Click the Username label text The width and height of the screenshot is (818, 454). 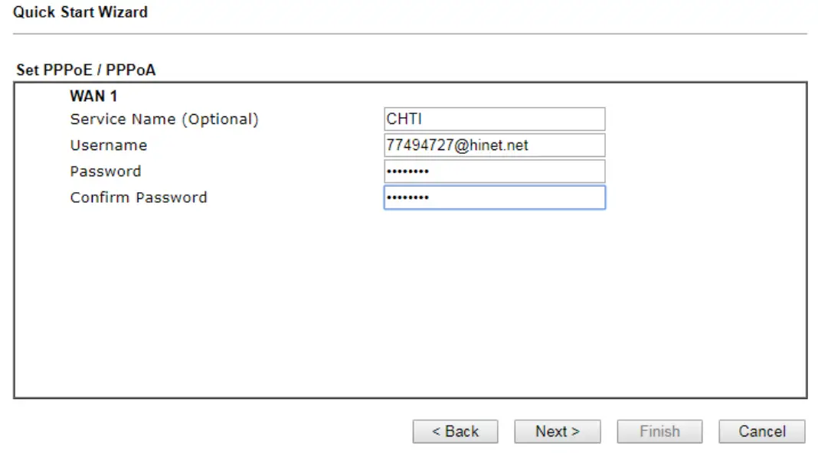[x=108, y=145]
